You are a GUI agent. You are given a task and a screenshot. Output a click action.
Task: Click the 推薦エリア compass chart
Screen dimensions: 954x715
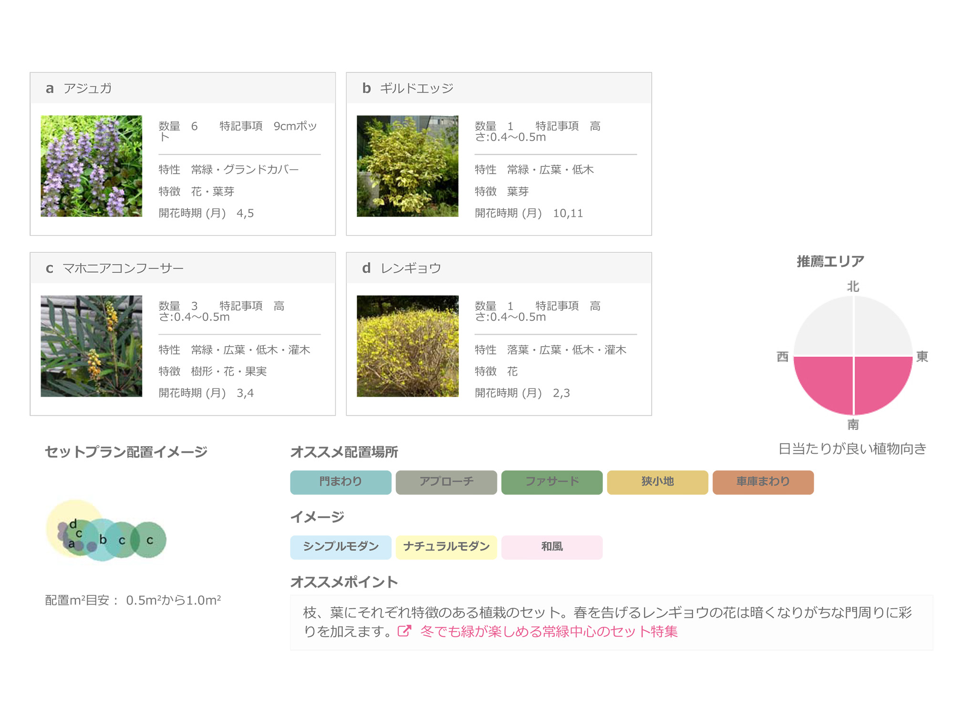853,356
